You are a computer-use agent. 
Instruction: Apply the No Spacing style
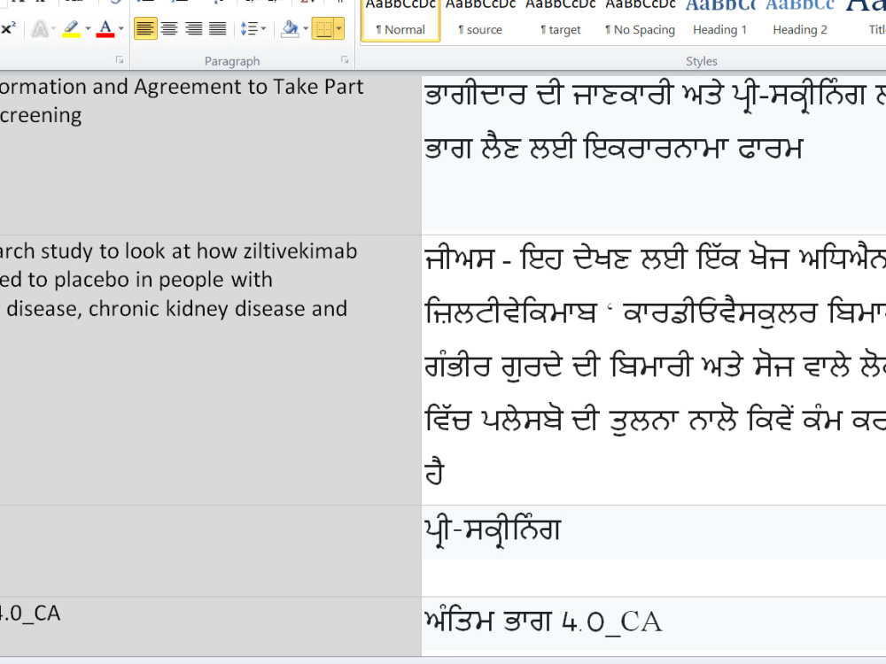pyautogui.click(x=641, y=20)
